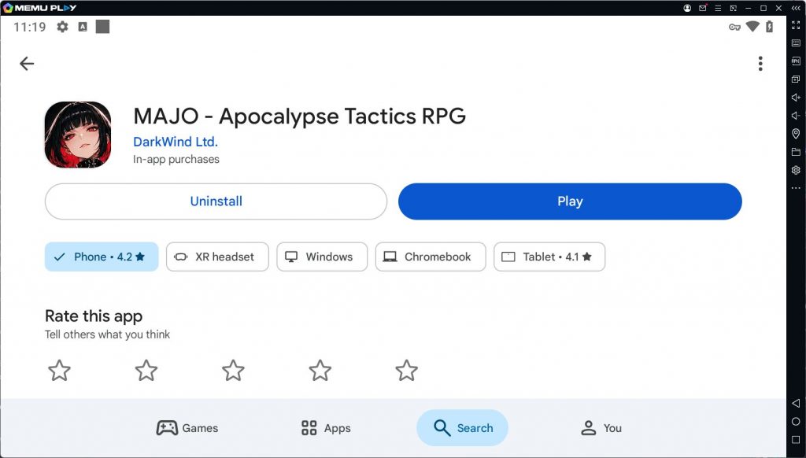Click the battery charging status icon
The height and width of the screenshot is (458, 806).
770,27
